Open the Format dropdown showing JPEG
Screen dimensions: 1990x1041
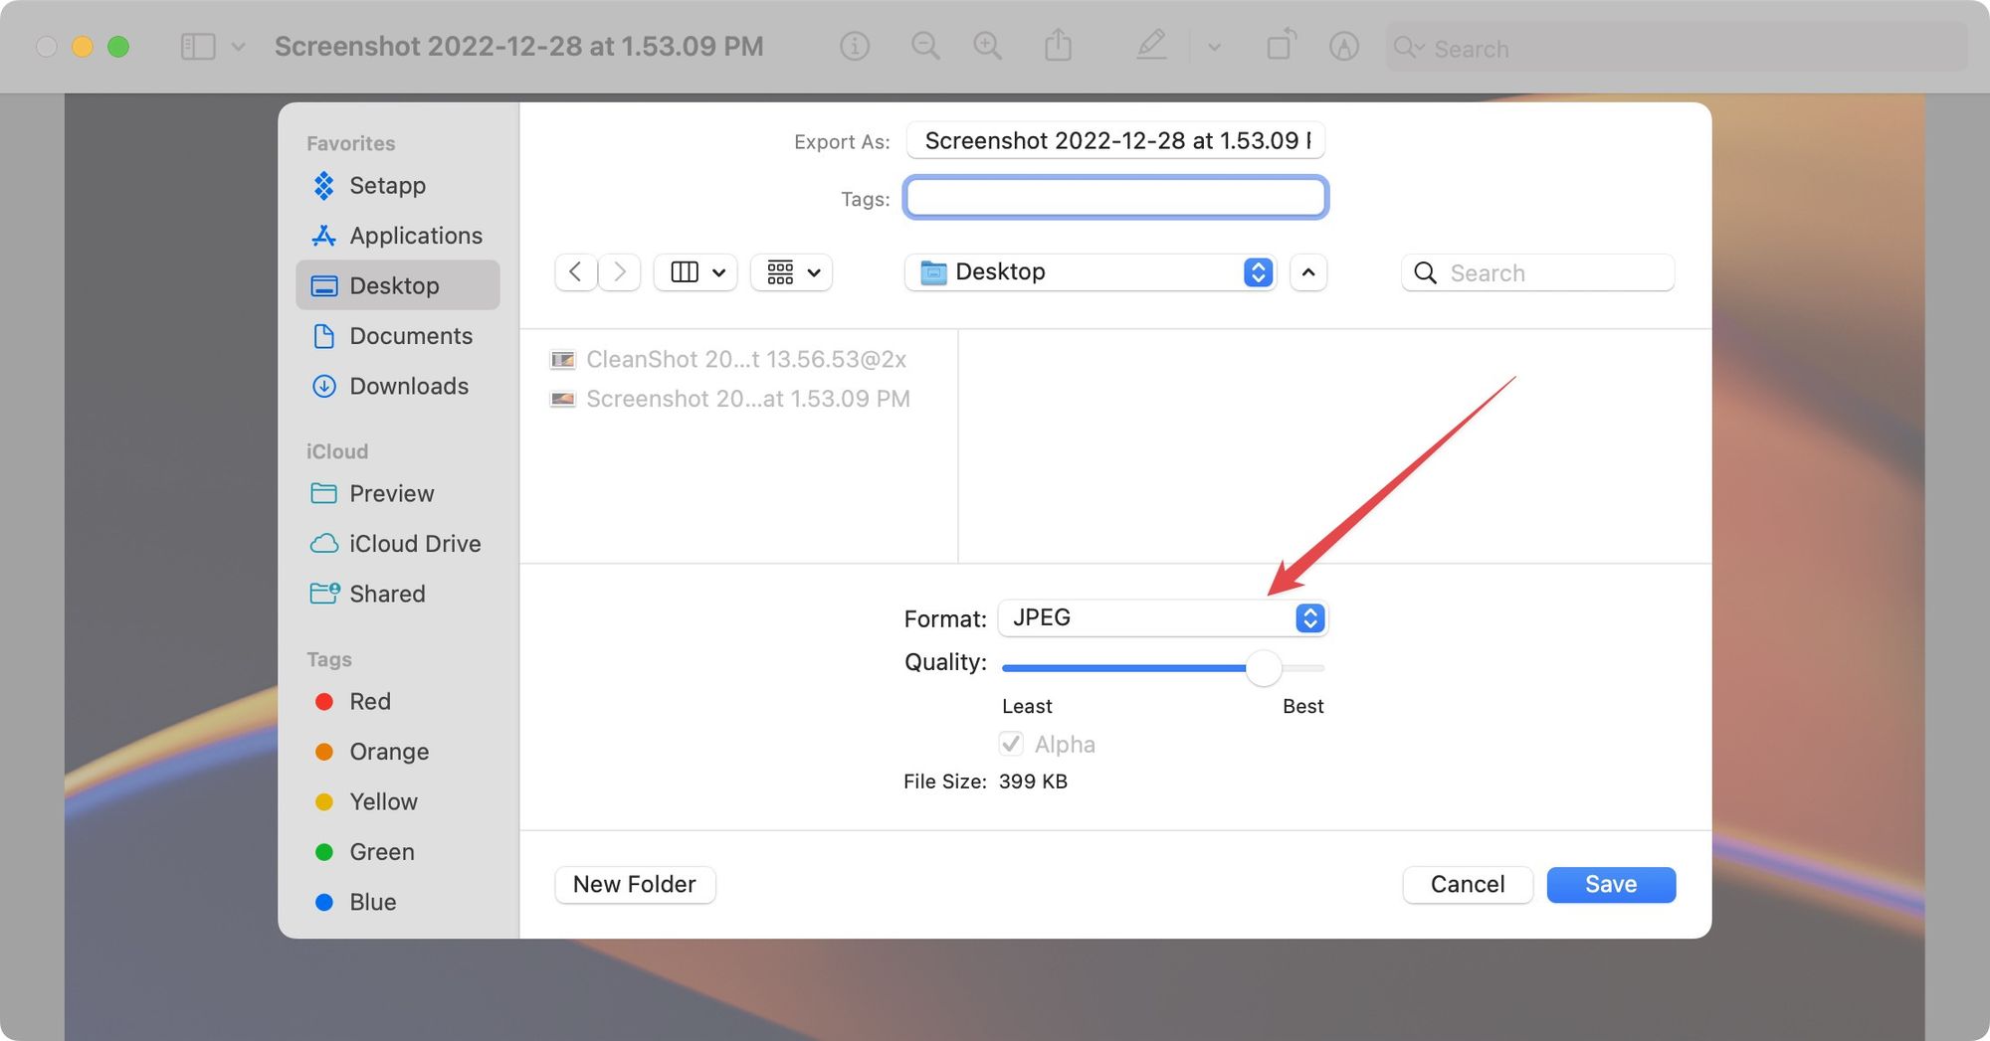[1162, 618]
